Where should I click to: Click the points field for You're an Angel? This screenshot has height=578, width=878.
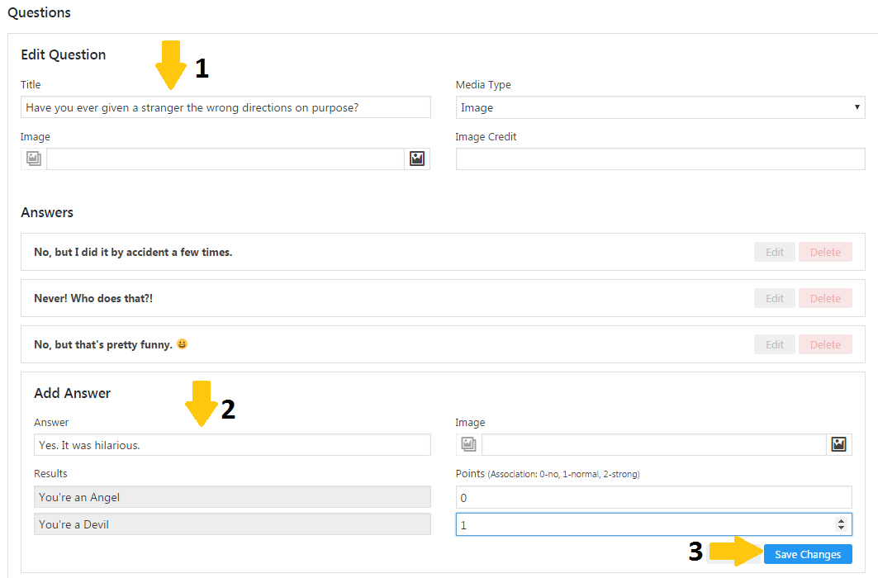653,497
